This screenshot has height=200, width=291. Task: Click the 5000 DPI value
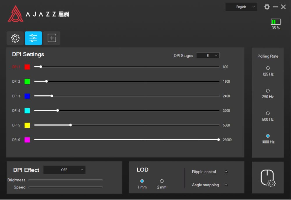point(226,125)
